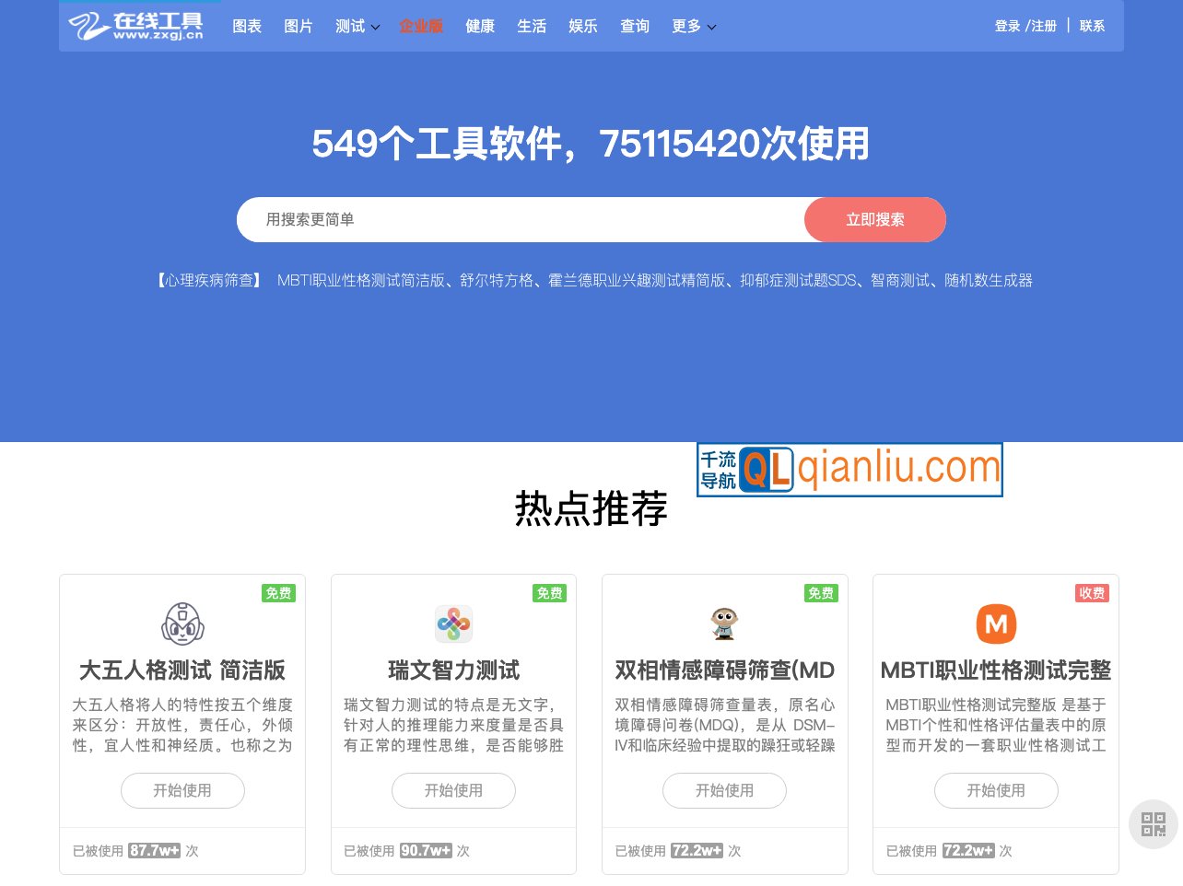Open the 图表 menu item
This screenshot has width=1183, height=886.
(x=247, y=26)
